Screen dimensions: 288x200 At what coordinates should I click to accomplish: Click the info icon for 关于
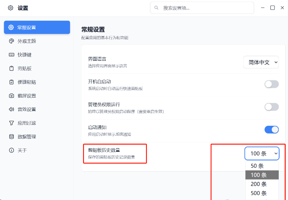pos(12,150)
